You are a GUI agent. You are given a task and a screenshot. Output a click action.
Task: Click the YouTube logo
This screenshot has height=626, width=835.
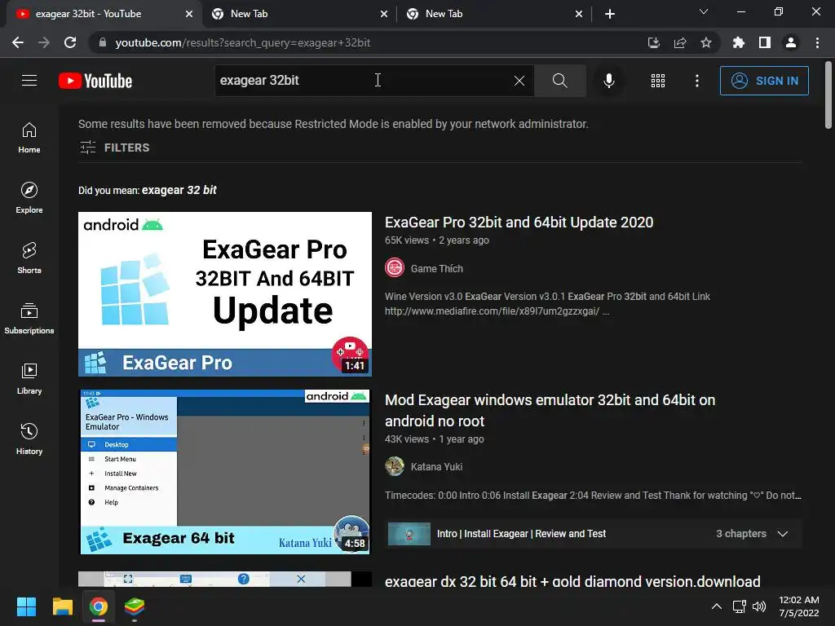(x=95, y=81)
